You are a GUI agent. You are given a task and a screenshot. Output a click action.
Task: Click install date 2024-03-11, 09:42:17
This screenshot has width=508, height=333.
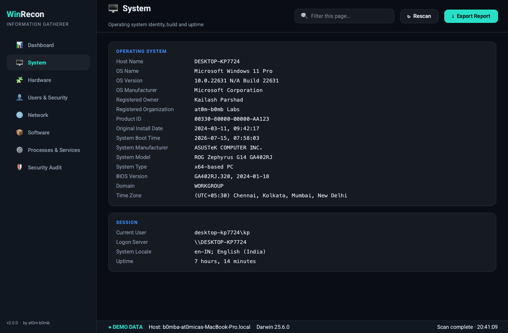pyautogui.click(x=227, y=129)
